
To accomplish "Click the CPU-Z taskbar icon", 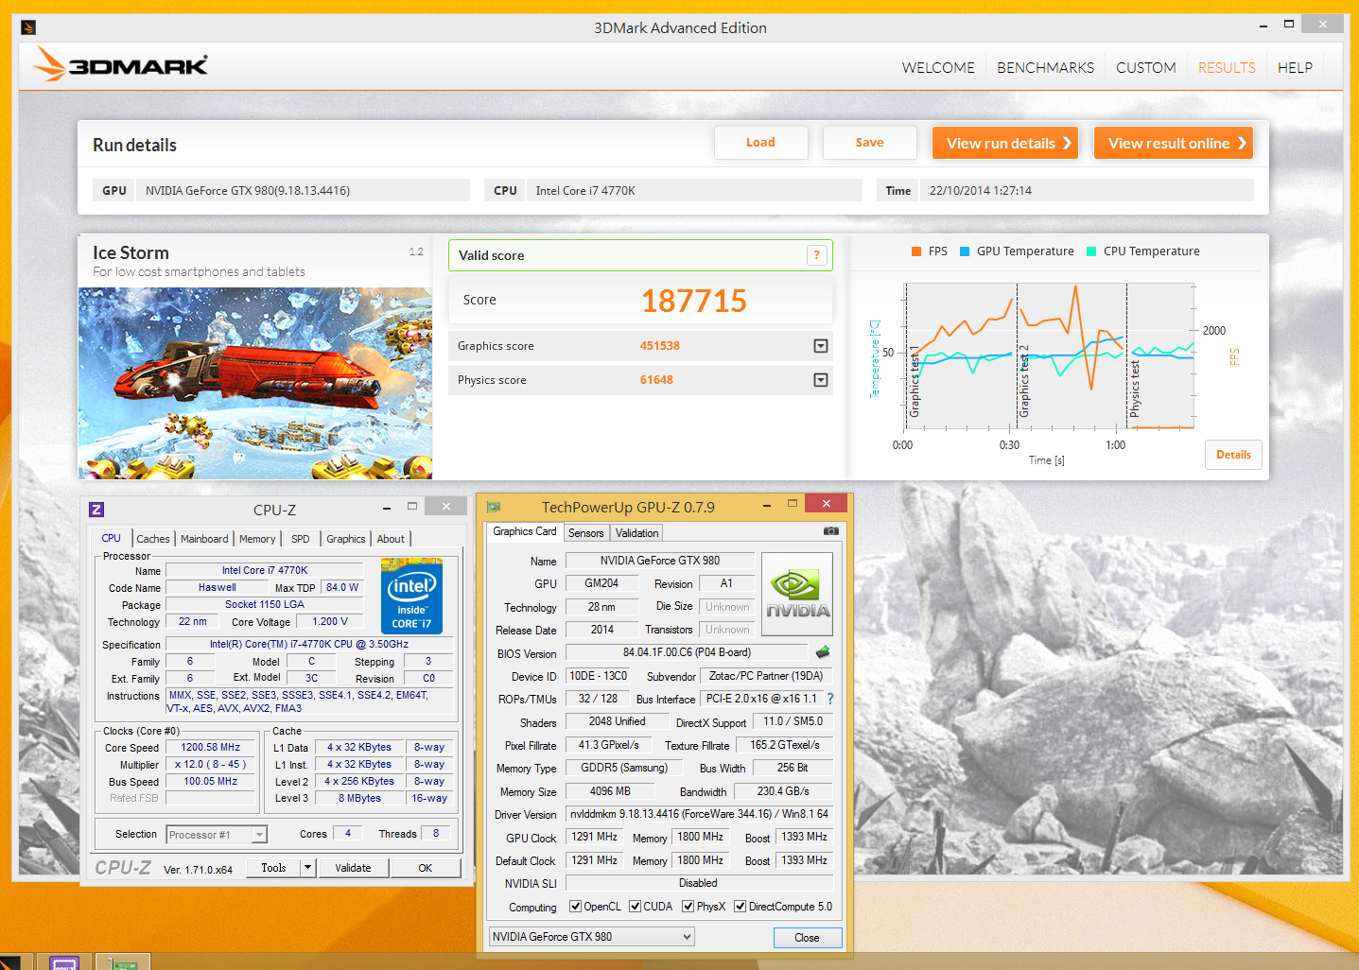I will click(x=64, y=962).
